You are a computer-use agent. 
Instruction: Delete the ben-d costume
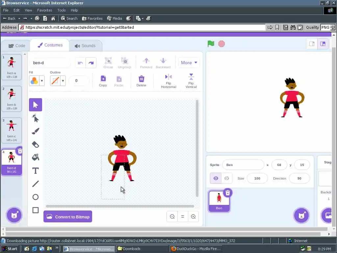pyautogui.click(x=20, y=151)
